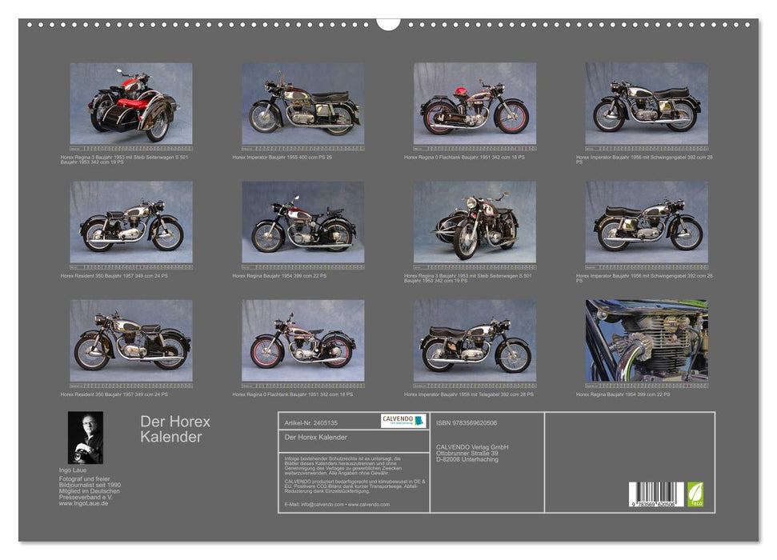The image size is (777, 560).
Task: Click the calendar hanging hole at top
Action: tap(389, 24)
